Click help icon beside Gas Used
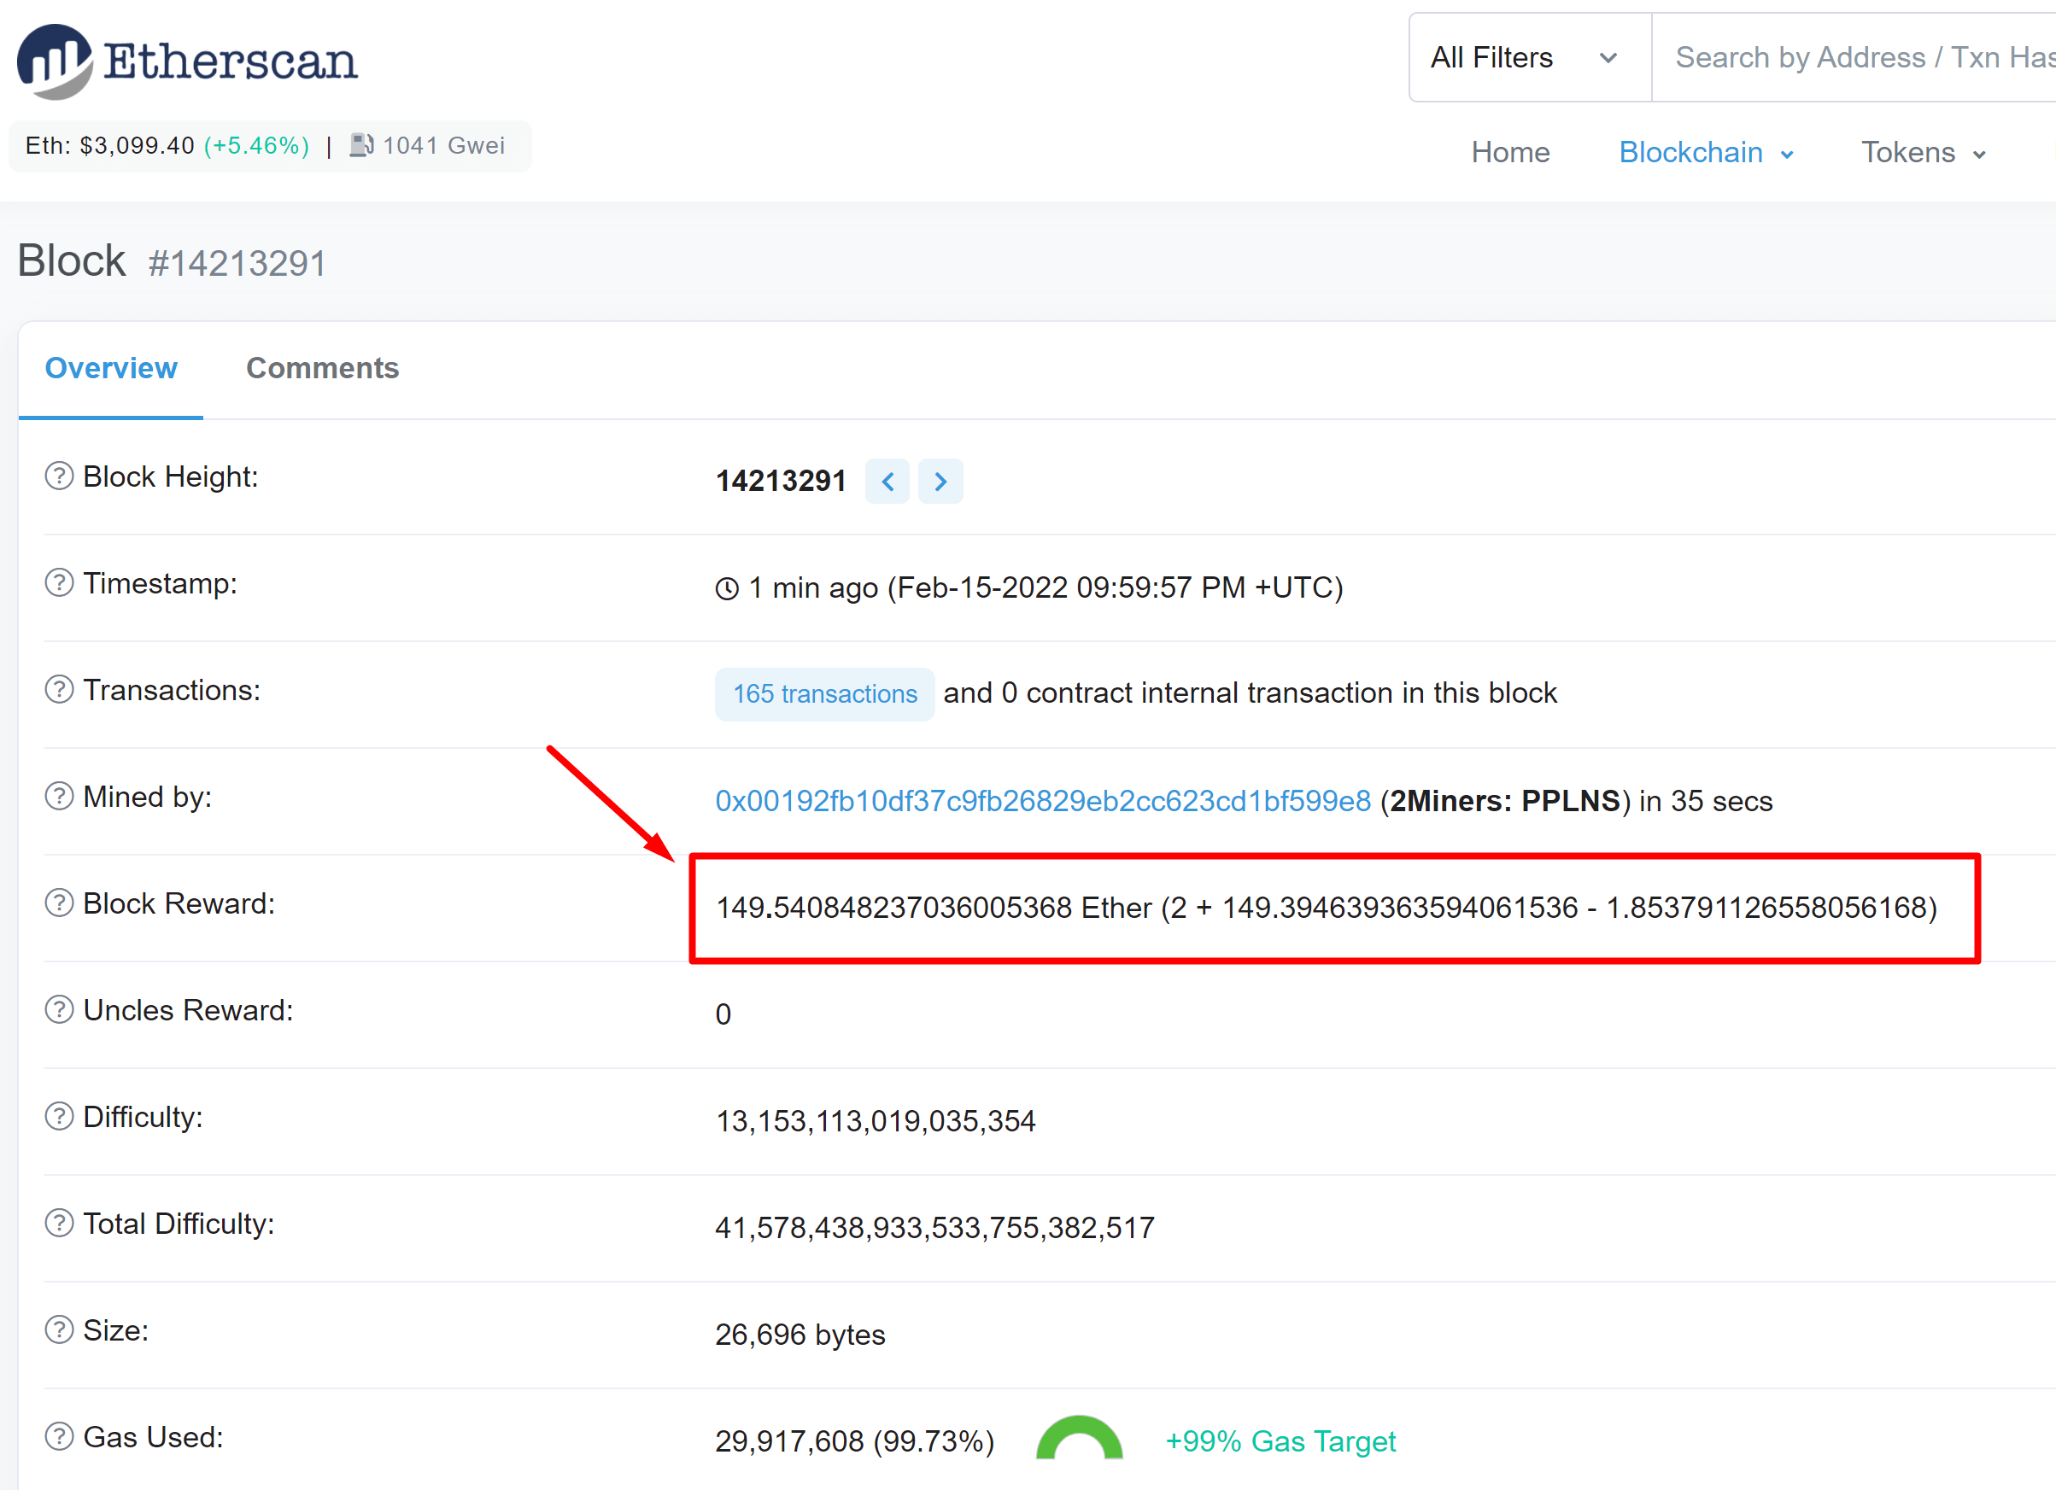This screenshot has width=2056, height=1490. click(x=59, y=1436)
